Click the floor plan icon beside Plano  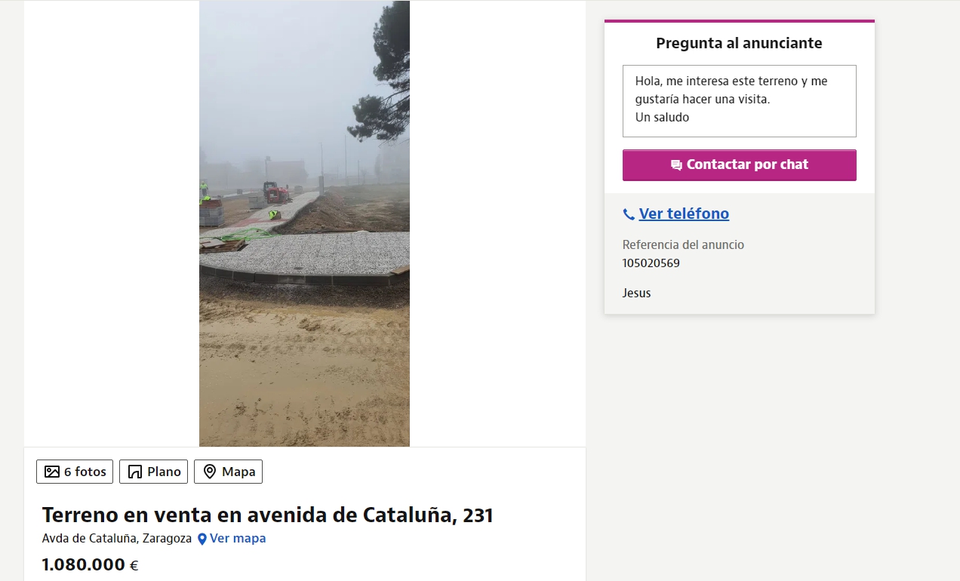[135, 472]
